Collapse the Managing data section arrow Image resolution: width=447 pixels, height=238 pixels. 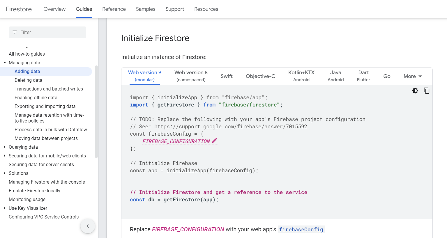pos(5,63)
